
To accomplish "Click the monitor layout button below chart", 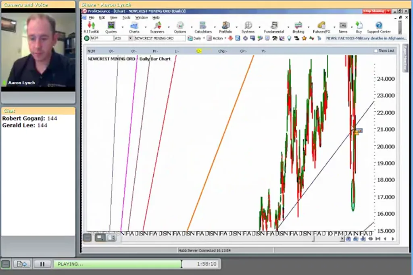I will (100, 238).
